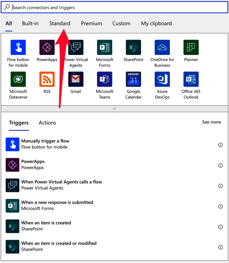Select the Azure DevOps connector
229x263 pixels.
(162, 79)
